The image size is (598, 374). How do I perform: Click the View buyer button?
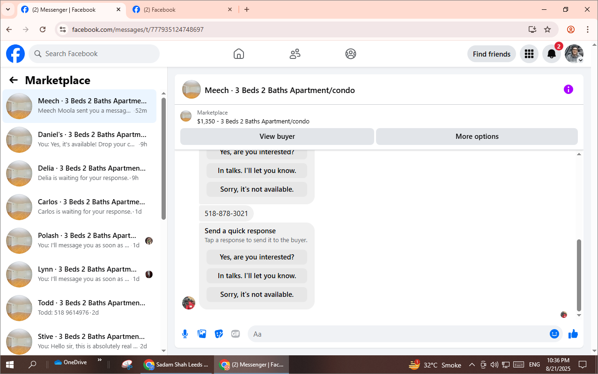(277, 137)
